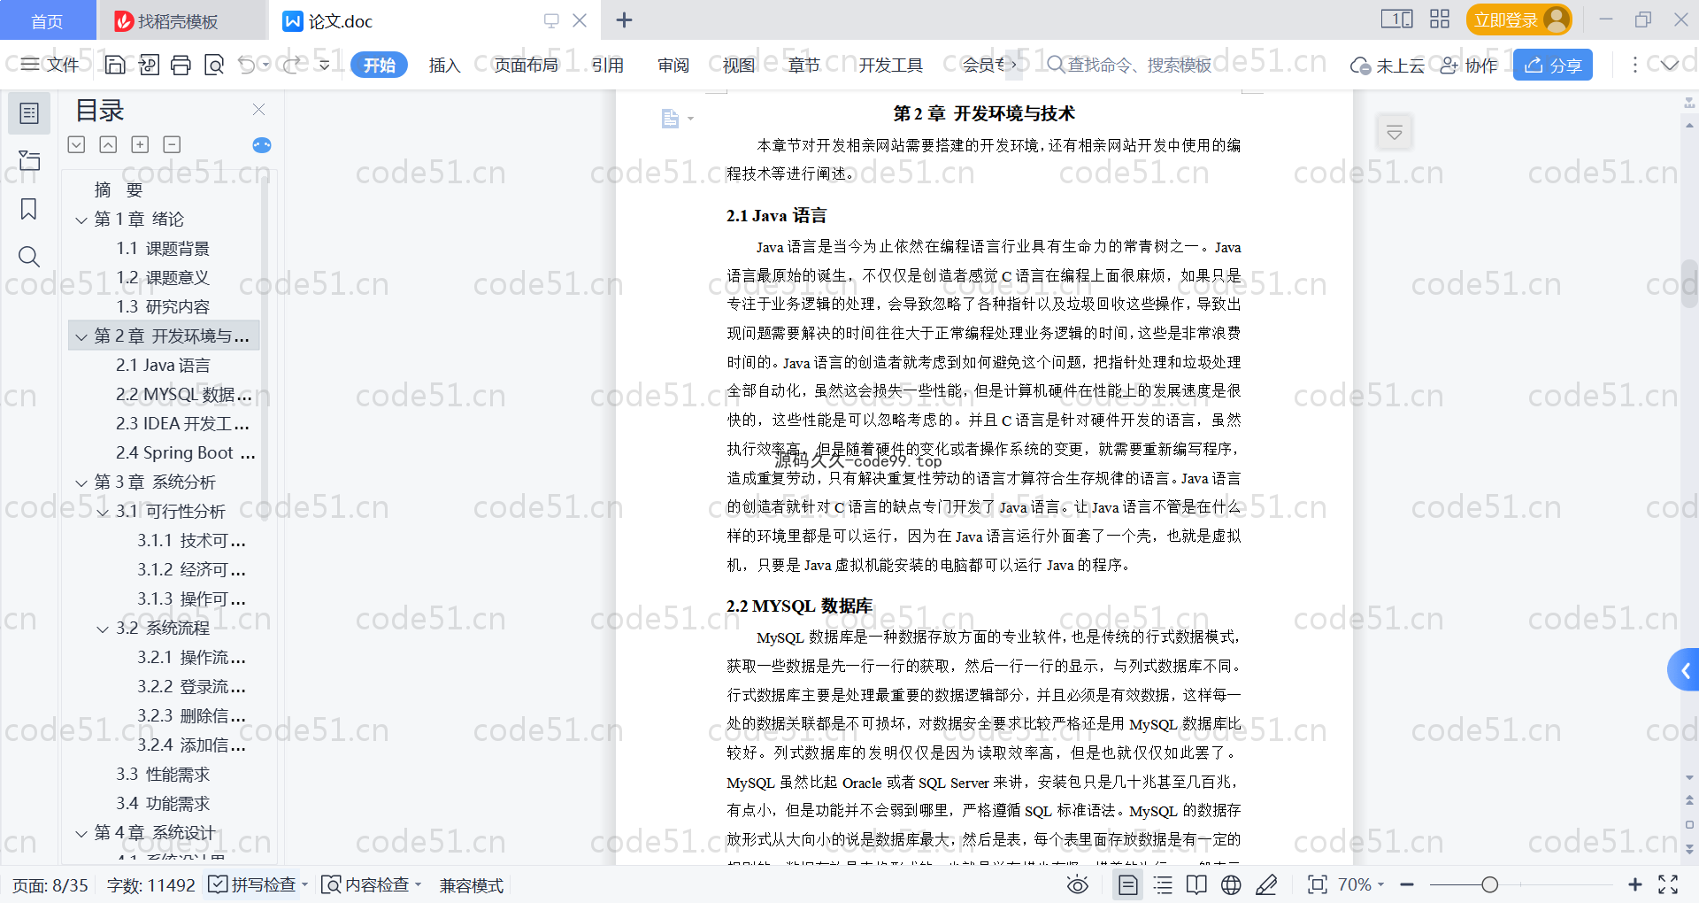Jump to 2.1 Java 语言 in the outline
The height and width of the screenshot is (903, 1699).
(x=163, y=365)
